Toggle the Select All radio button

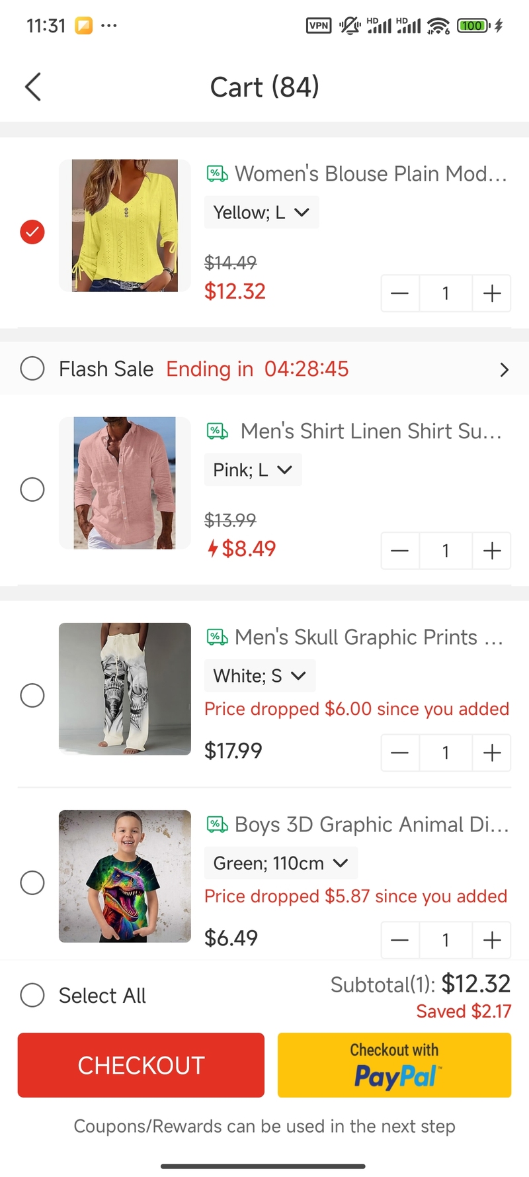pyautogui.click(x=32, y=995)
